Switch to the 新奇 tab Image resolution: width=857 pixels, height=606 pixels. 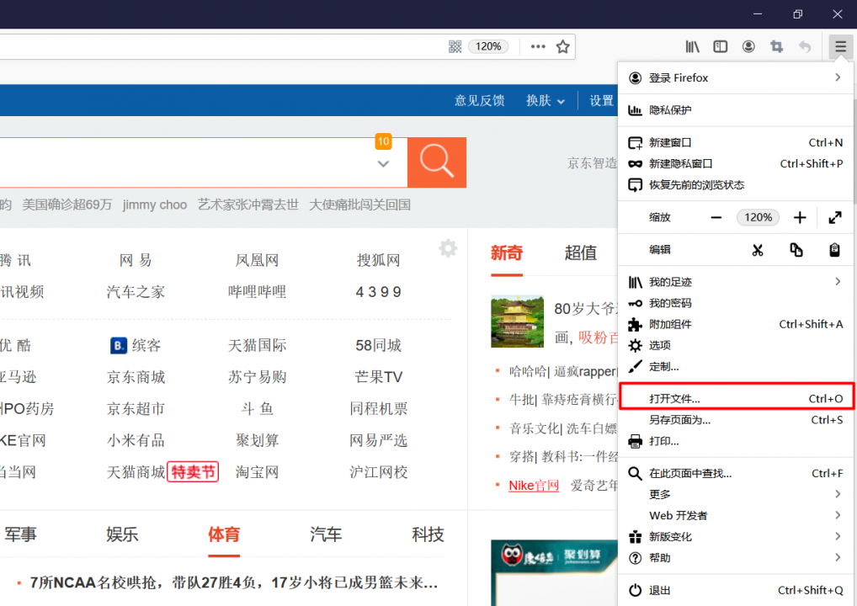pyautogui.click(x=507, y=252)
